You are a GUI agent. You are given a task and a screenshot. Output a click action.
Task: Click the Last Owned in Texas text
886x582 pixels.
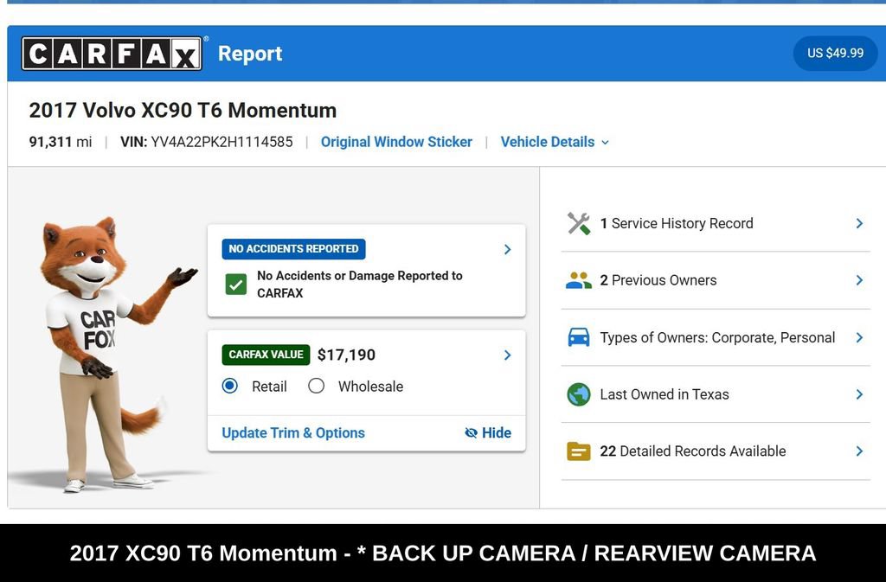(664, 394)
